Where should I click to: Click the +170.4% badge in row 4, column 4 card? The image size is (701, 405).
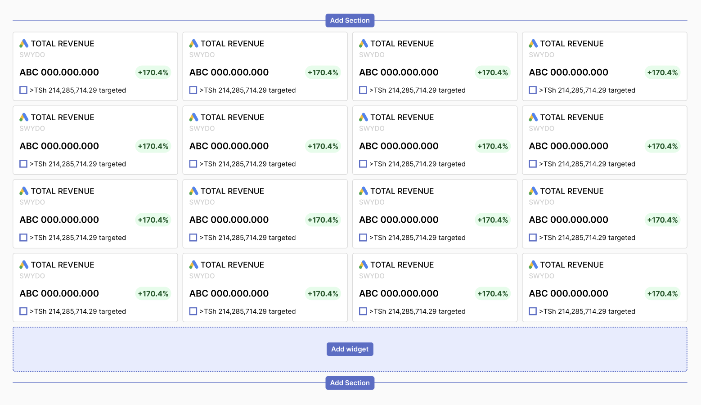[x=662, y=294]
